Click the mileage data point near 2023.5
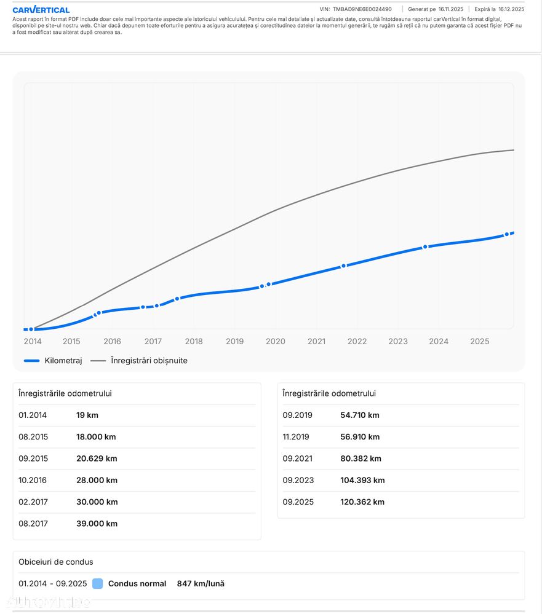This screenshot has width=542, height=614. click(x=424, y=247)
